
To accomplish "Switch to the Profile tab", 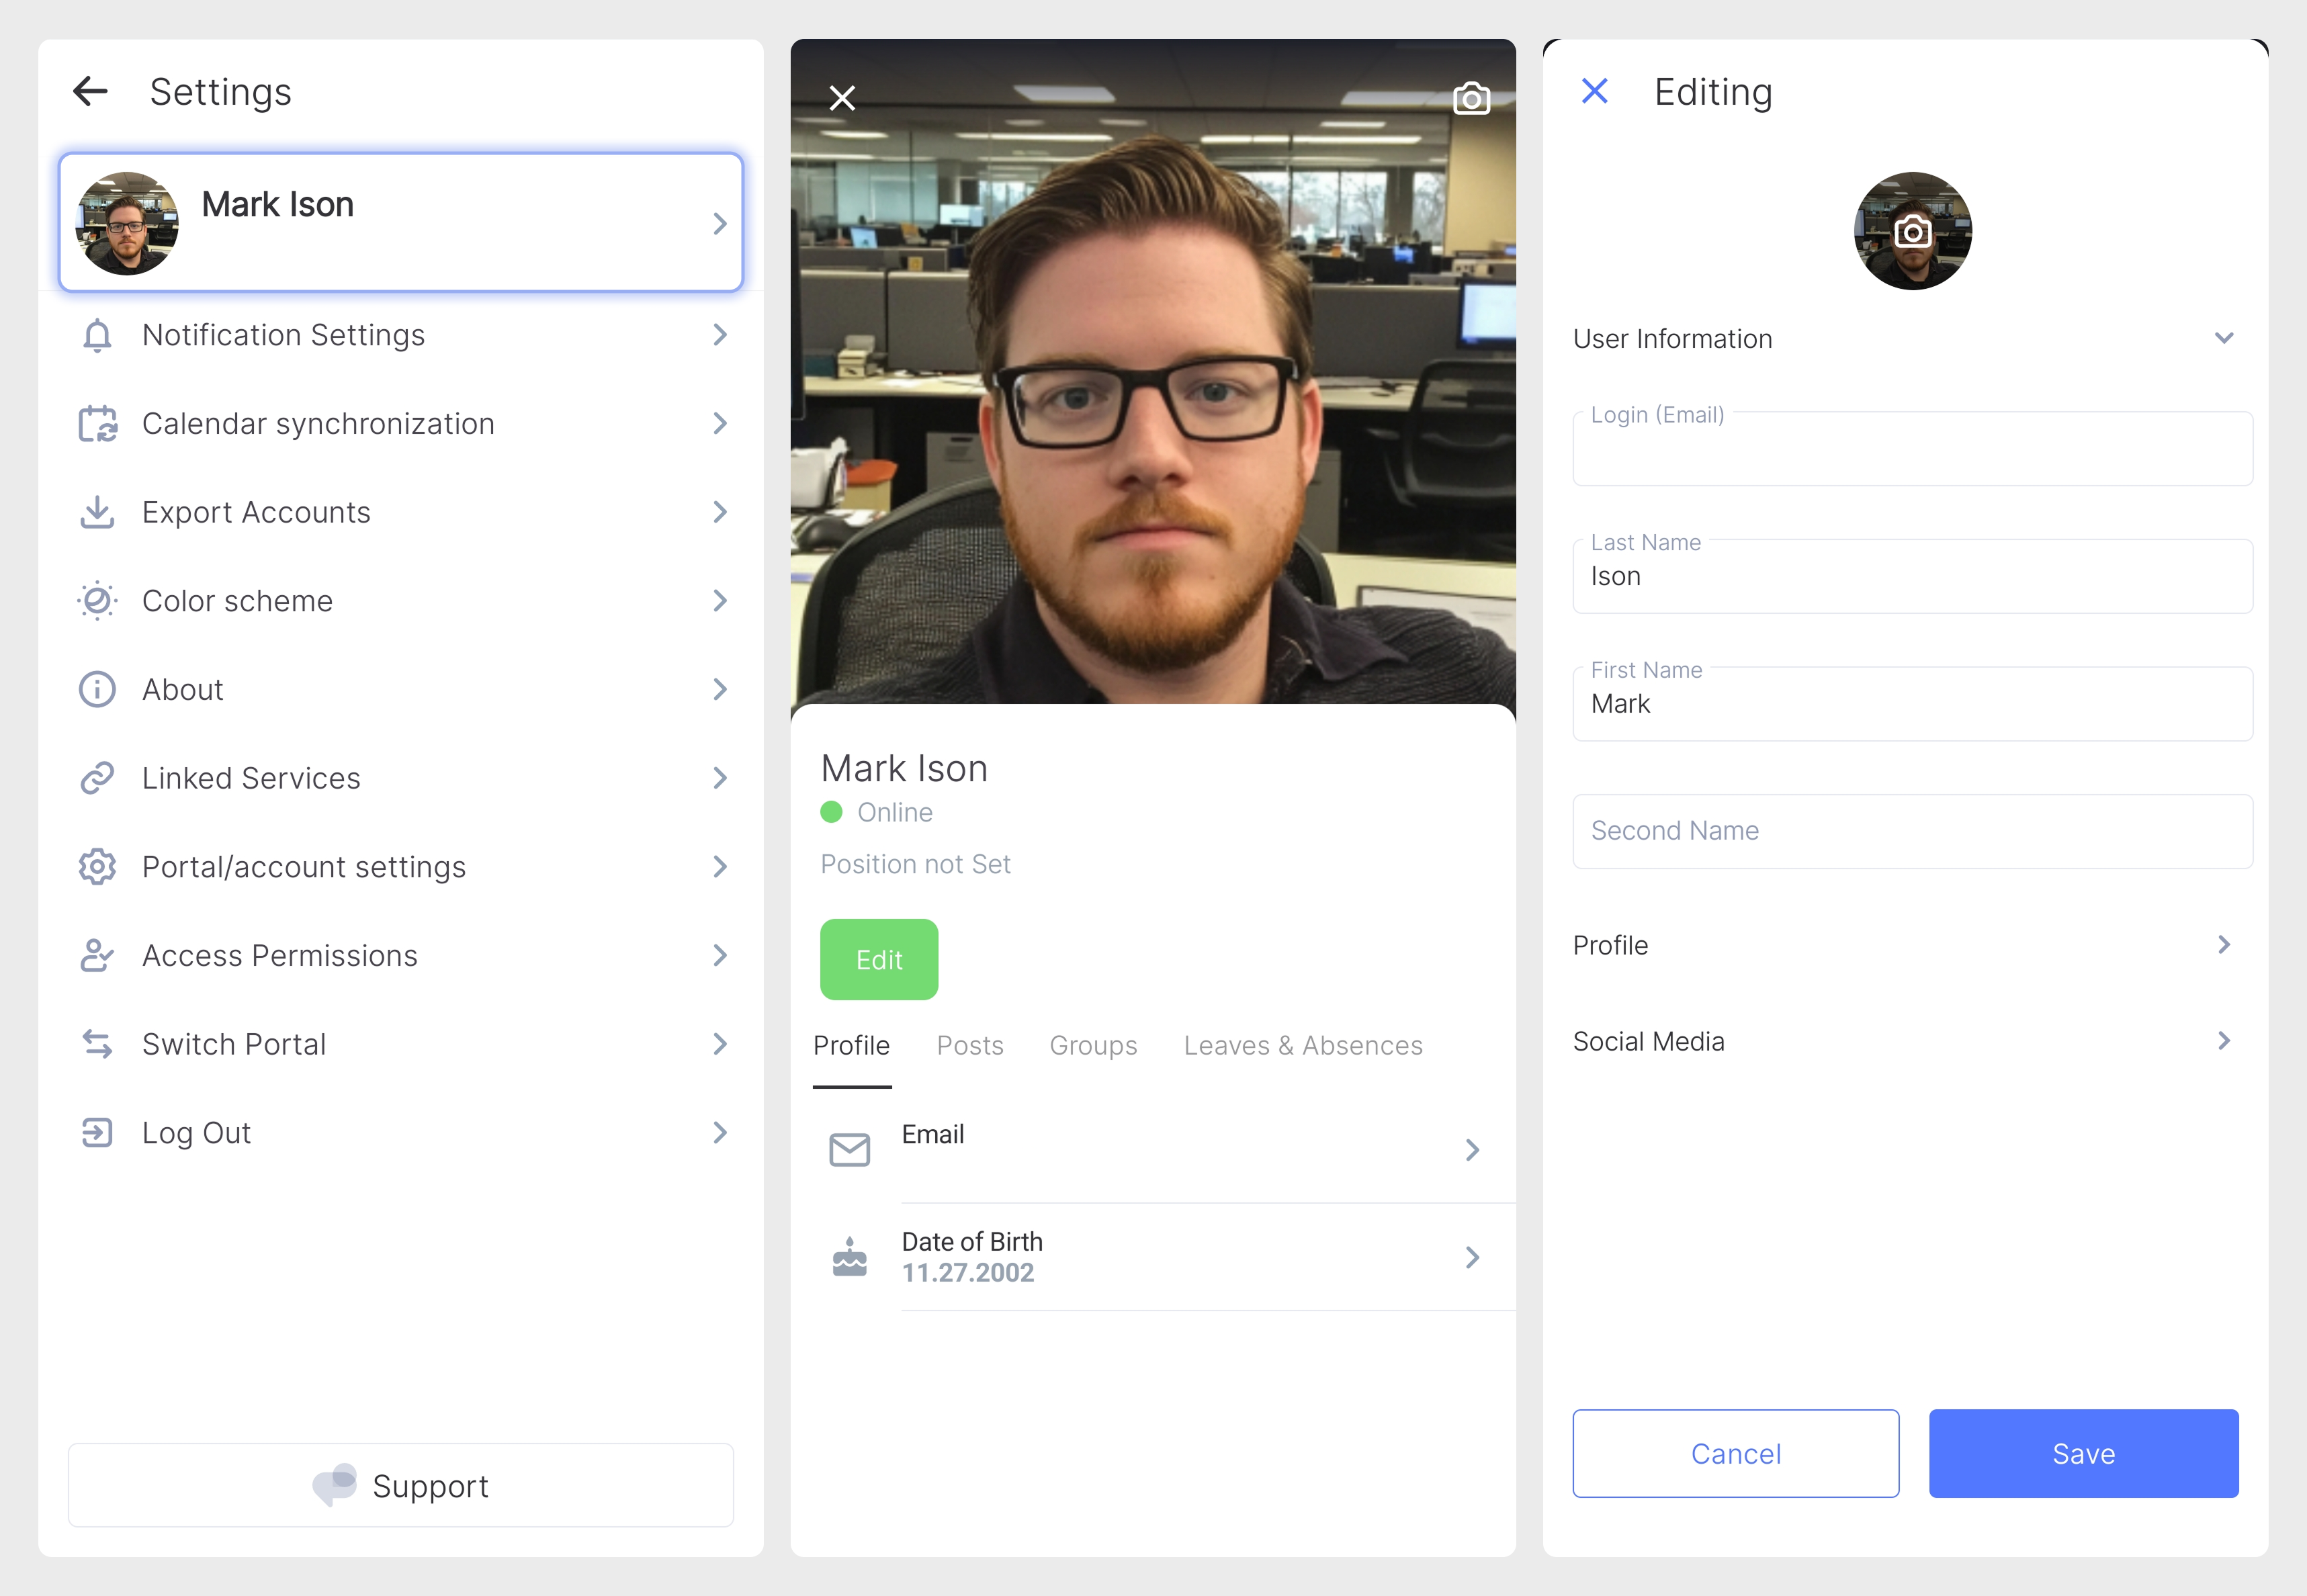I will click(851, 1046).
